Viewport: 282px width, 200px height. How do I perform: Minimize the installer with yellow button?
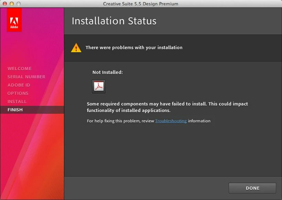(x=12, y=4)
